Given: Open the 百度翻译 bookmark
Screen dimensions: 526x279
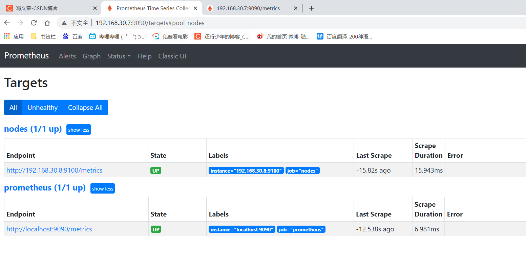Looking at the screenshot, I should 344,36.
